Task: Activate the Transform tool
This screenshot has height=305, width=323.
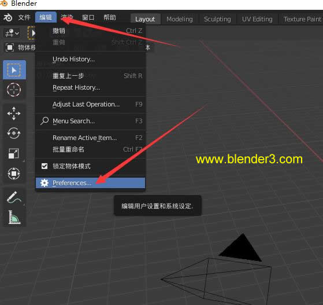Action: [x=14, y=174]
